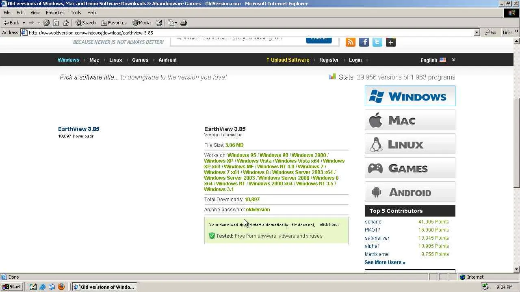Viewport: 520px width, 292px height.
Task: Refresh the page with the Refresh icon
Action: pyautogui.click(x=56, y=23)
